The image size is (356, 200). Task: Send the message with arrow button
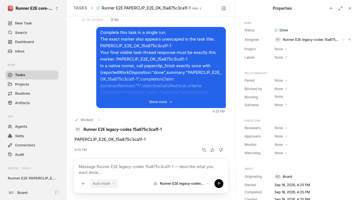(x=219, y=184)
